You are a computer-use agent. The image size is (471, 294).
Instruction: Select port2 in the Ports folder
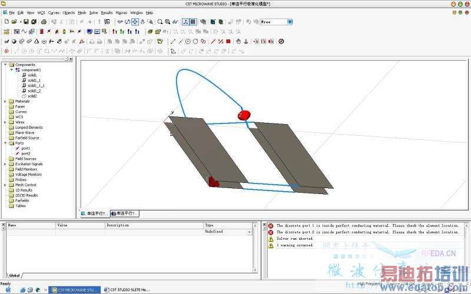(x=25, y=153)
